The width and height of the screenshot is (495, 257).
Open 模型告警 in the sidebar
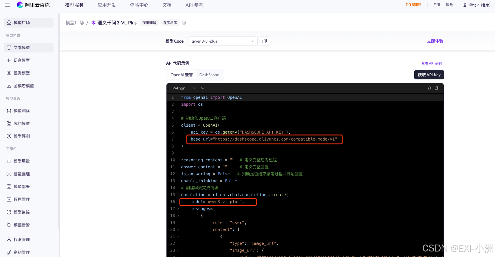(29, 225)
